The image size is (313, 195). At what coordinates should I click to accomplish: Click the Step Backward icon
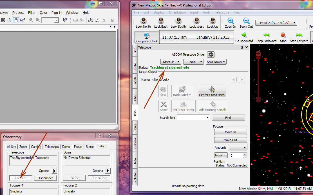click(x=267, y=35)
